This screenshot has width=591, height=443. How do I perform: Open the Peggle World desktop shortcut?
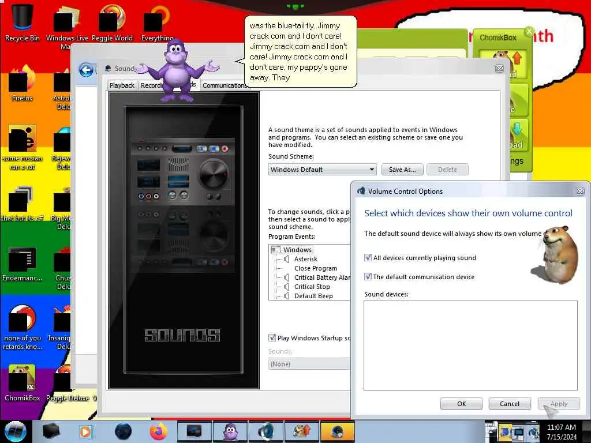tap(112, 22)
